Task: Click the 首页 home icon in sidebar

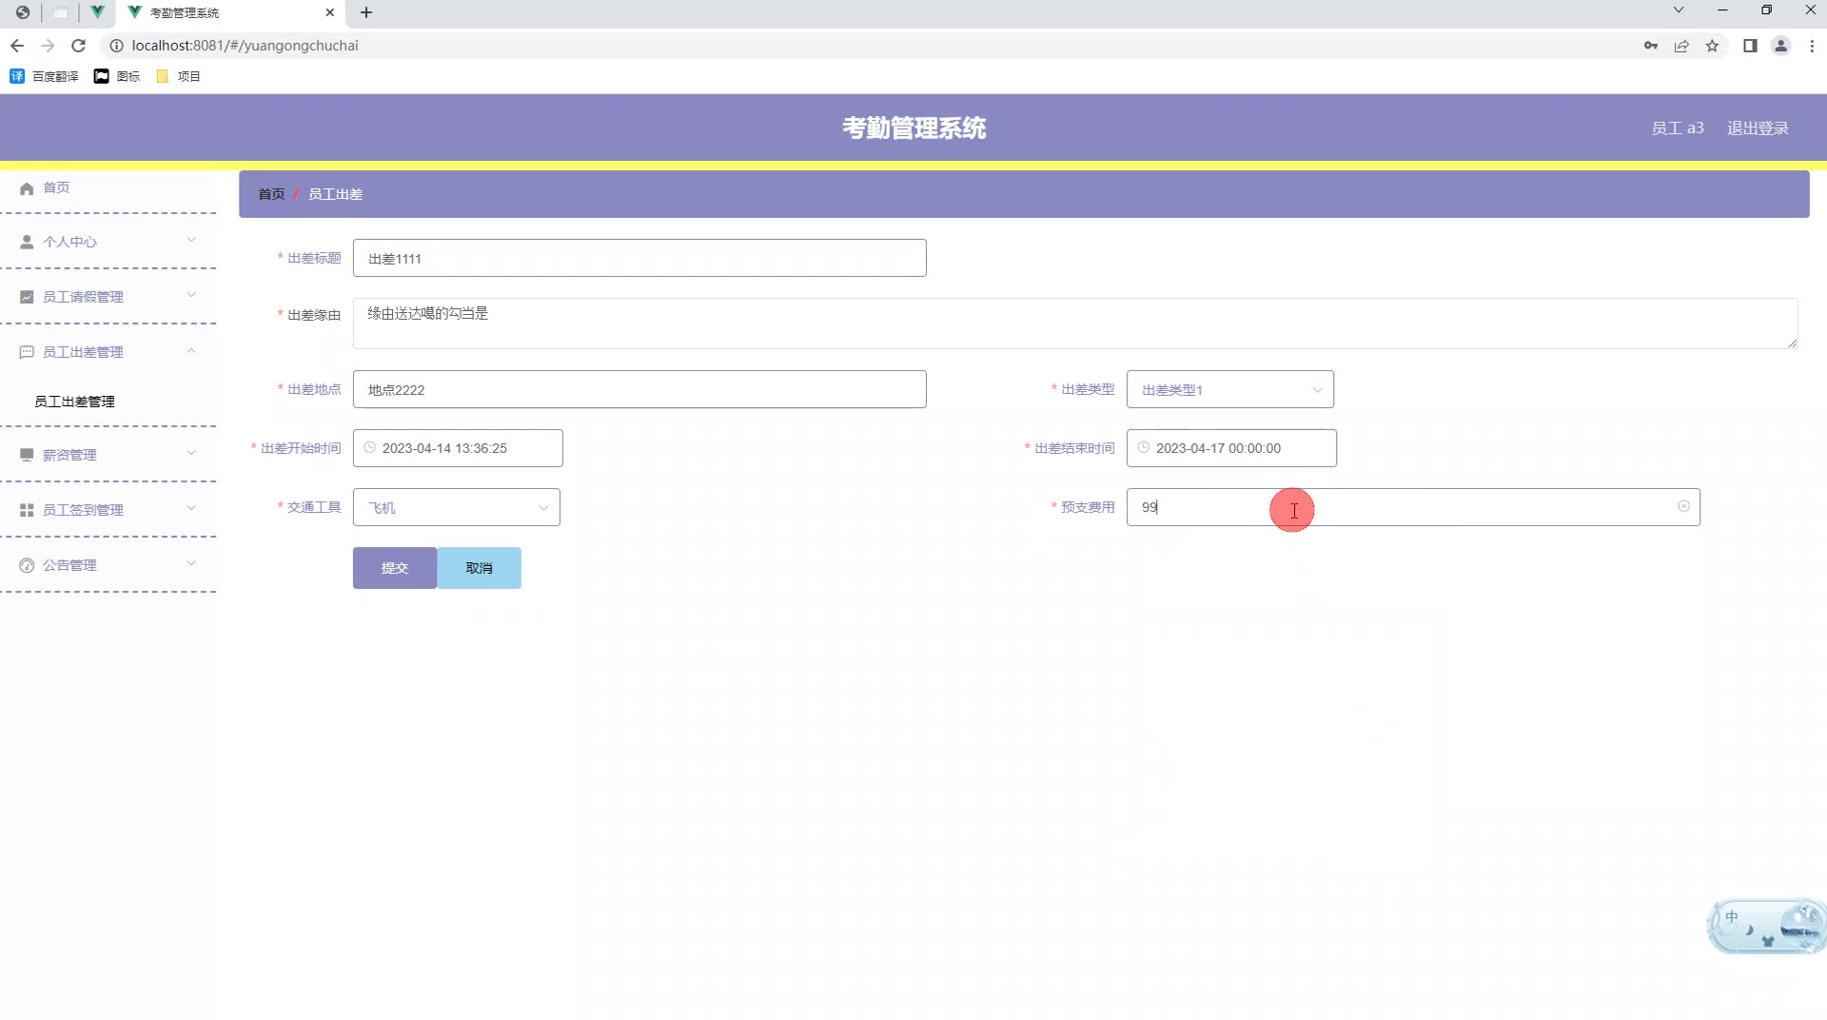Action: [x=27, y=188]
